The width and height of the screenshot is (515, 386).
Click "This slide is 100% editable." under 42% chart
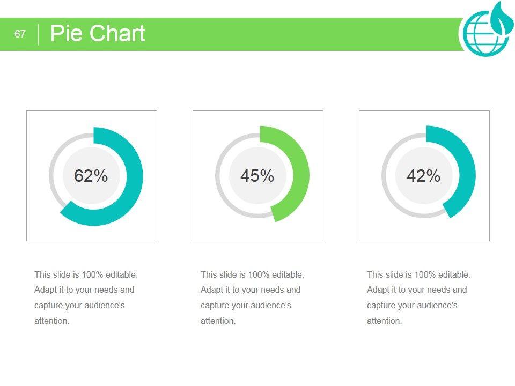pyautogui.click(x=418, y=274)
